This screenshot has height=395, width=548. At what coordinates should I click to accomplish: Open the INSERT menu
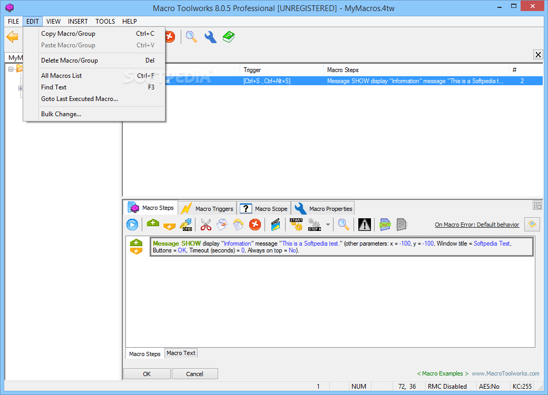(77, 21)
